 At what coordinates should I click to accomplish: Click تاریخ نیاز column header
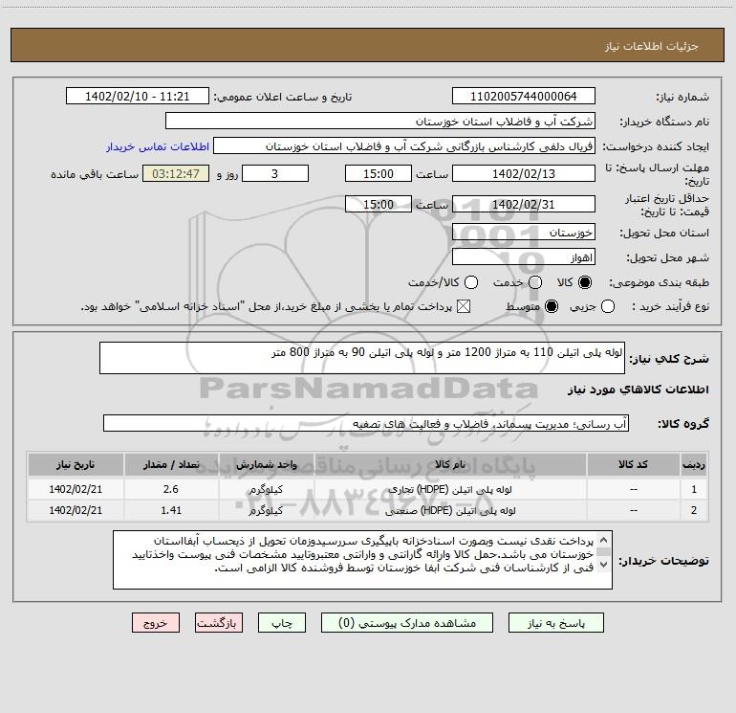coord(76,464)
